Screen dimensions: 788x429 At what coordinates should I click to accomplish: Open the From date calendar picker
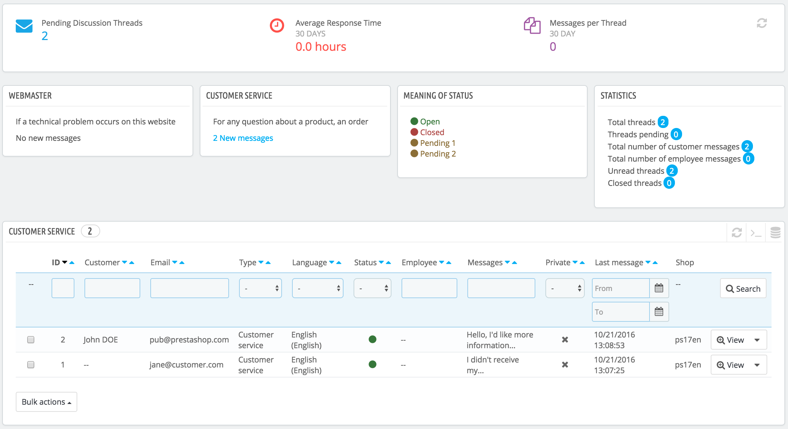coord(659,288)
